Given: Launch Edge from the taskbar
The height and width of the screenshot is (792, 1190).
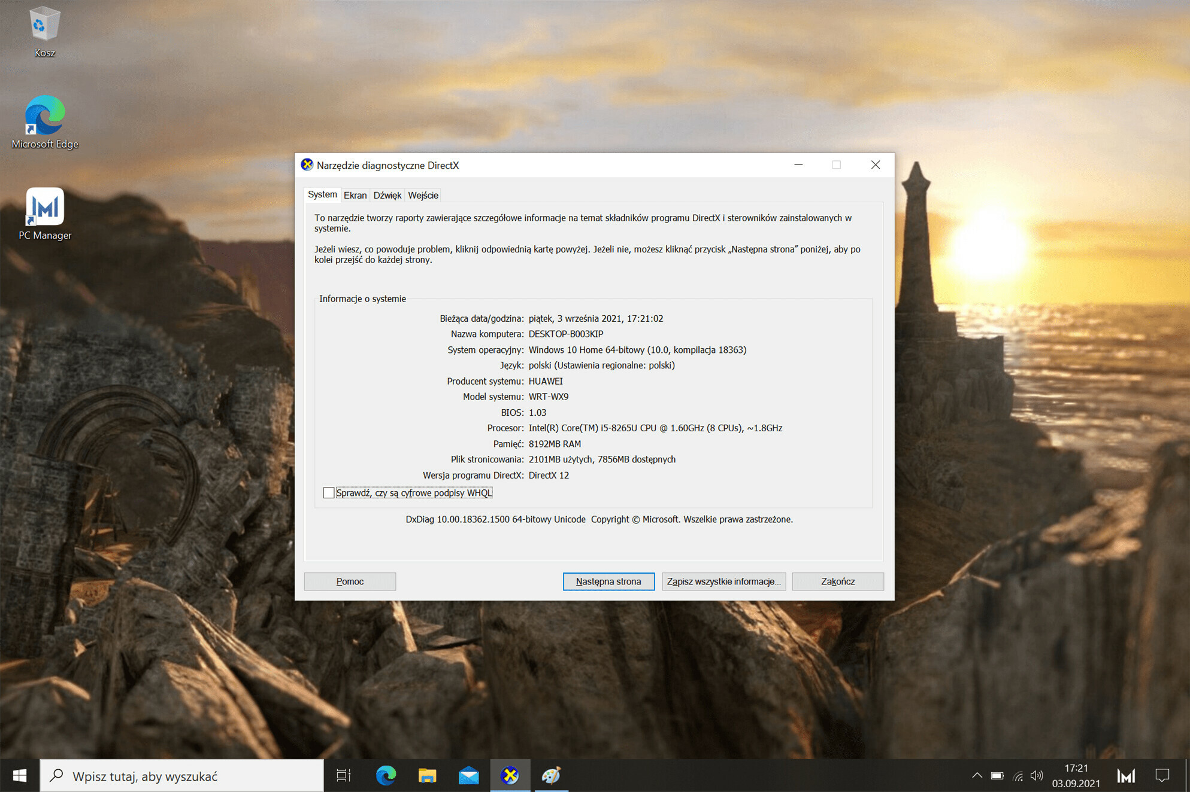Looking at the screenshot, I should coord(386,775).
